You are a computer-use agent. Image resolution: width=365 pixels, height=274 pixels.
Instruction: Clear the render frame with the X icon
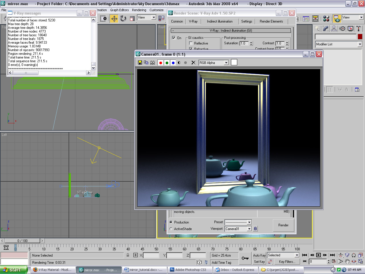193,63
